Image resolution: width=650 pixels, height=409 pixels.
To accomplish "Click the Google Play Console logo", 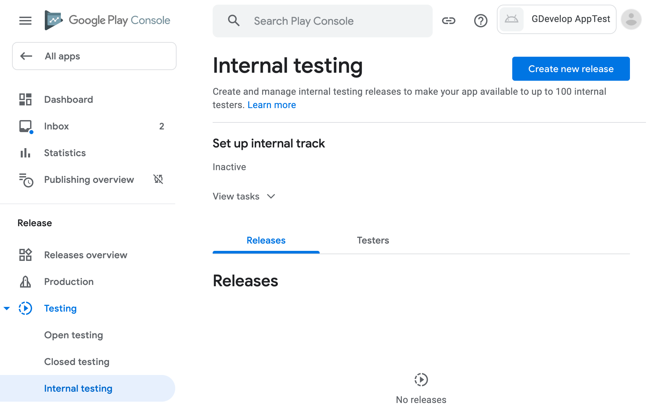I will (x=108, y=20).
